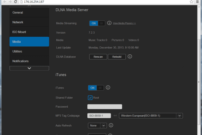Click the MP3 Tag Codepage field
Screen dimensions: 202x135
point(99,116)
